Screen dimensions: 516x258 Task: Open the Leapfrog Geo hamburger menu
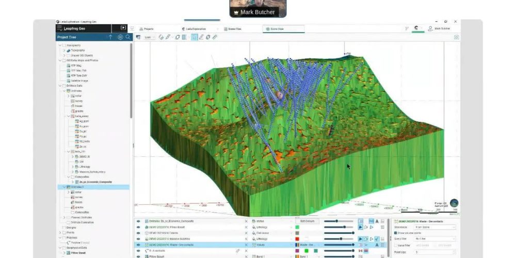61,28
